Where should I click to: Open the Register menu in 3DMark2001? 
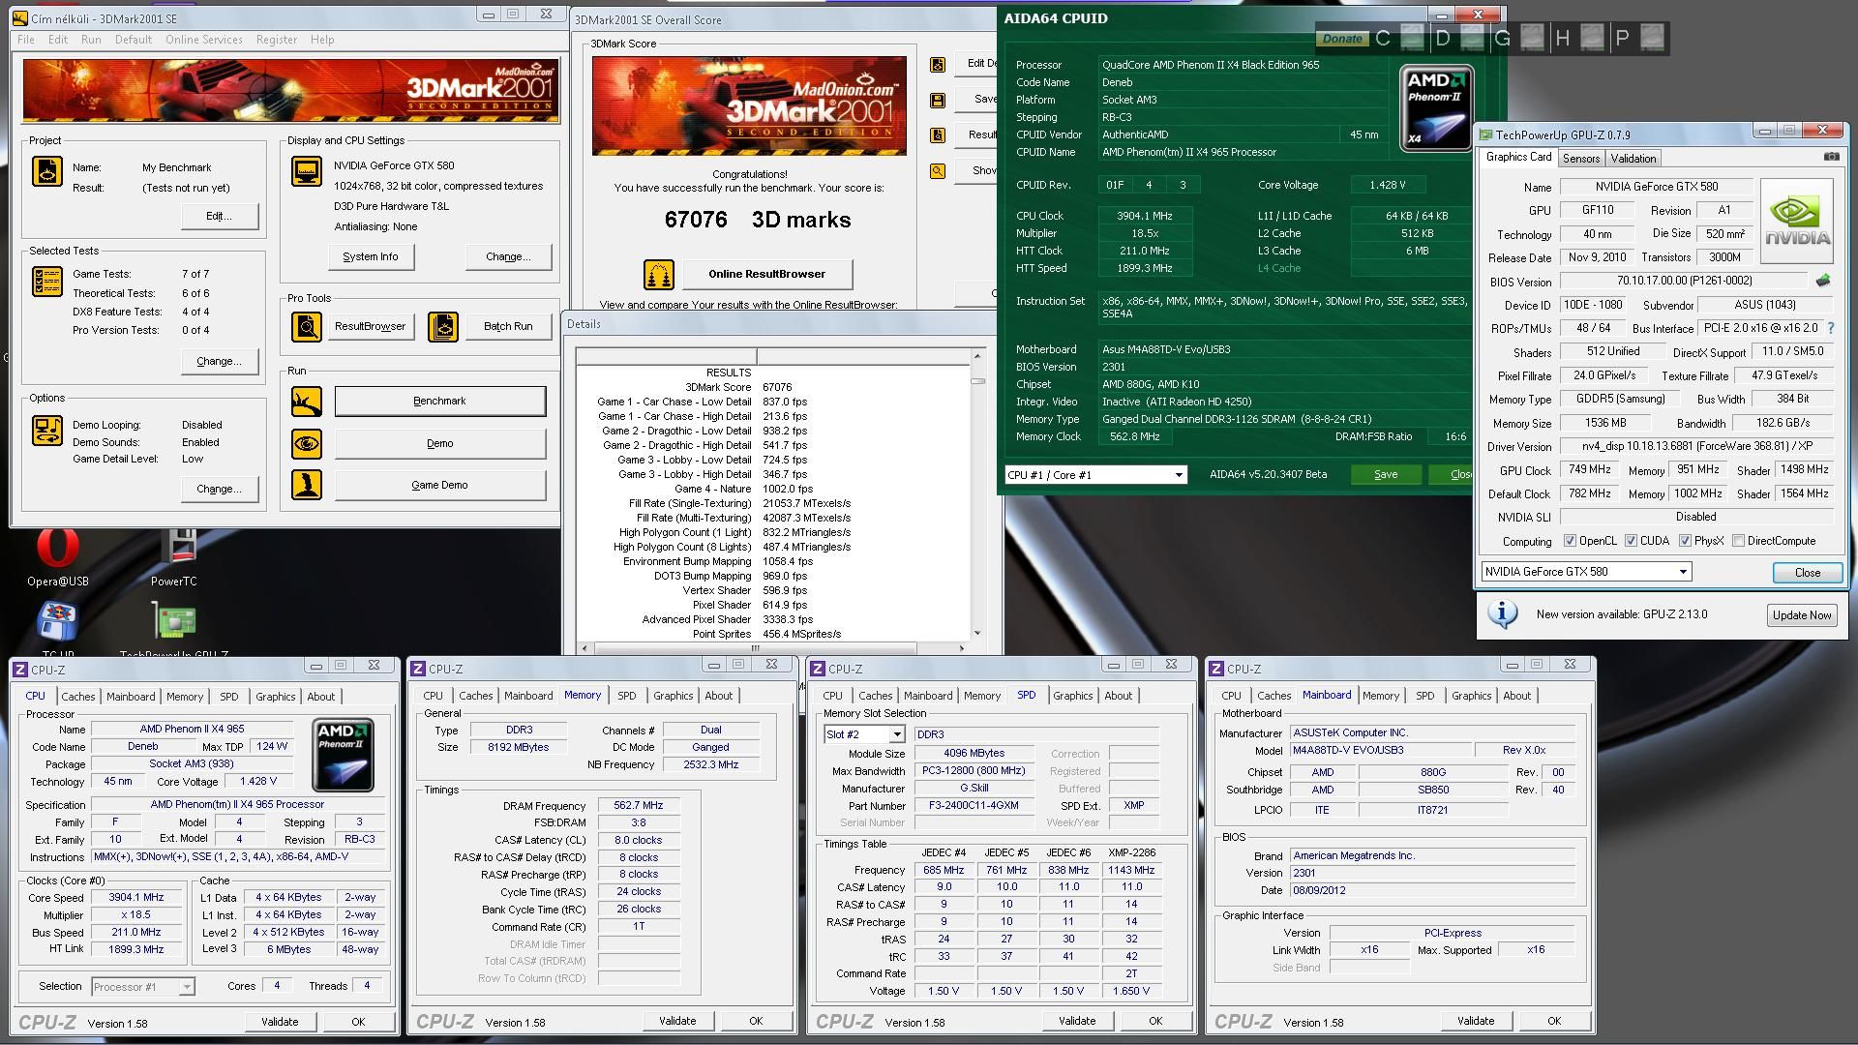pyautogui.click(x=277, y=40)
